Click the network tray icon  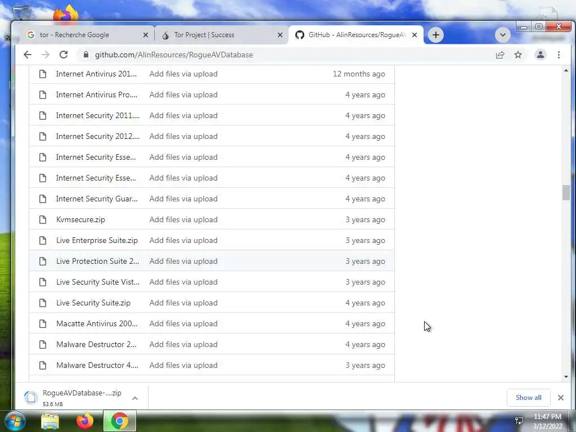coord(519,421)
